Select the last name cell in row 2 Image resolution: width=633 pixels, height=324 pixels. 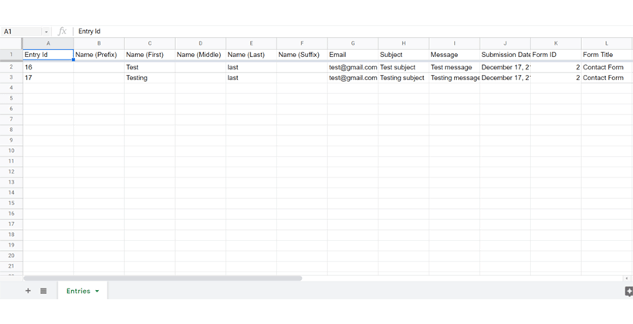point(252,67)
